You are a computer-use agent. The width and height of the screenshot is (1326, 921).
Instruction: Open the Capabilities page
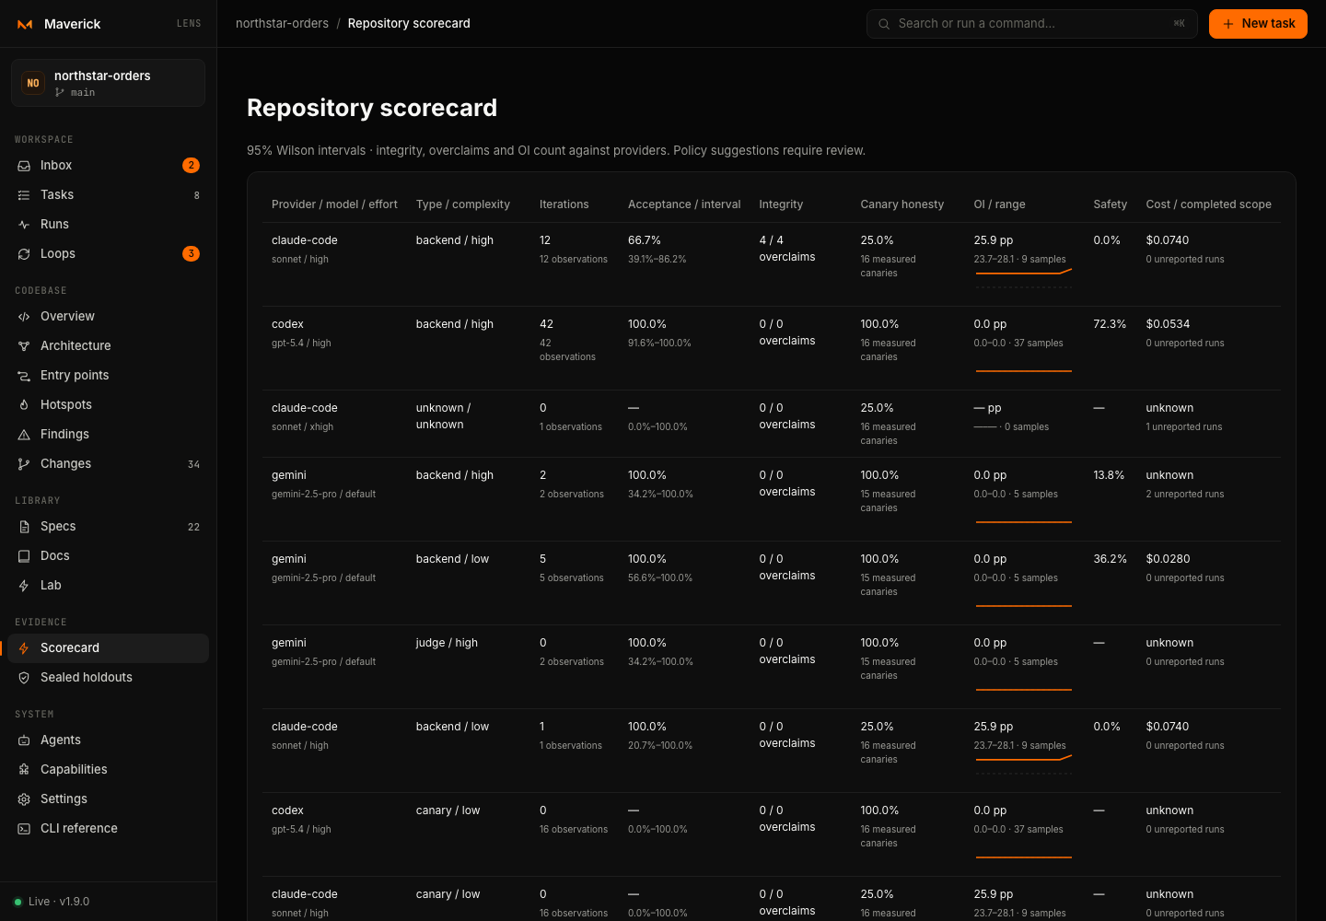[x=108, y=770]
